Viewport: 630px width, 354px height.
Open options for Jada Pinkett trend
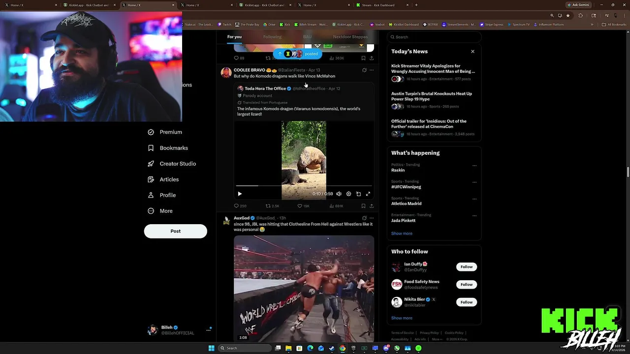[x=474, y=216]
